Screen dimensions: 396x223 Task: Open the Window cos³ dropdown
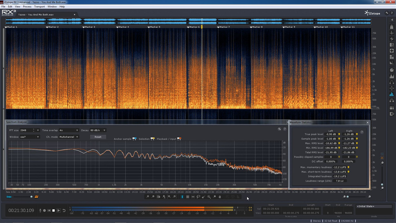tap(30, 137)
